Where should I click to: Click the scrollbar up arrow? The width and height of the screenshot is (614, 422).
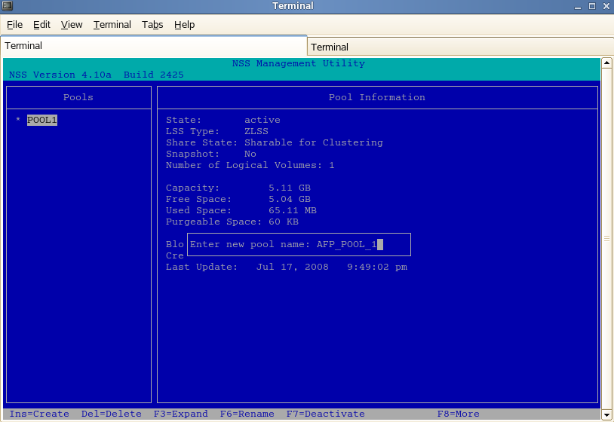(x=606, y=63)
